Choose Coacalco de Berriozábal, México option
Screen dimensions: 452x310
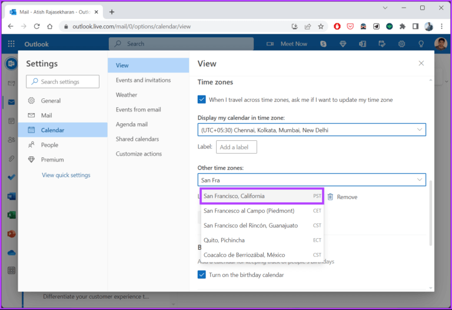[x=262, y=255]
